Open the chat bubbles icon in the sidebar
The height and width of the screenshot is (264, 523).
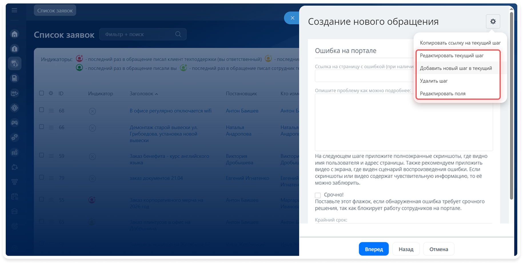click(15, 137)
